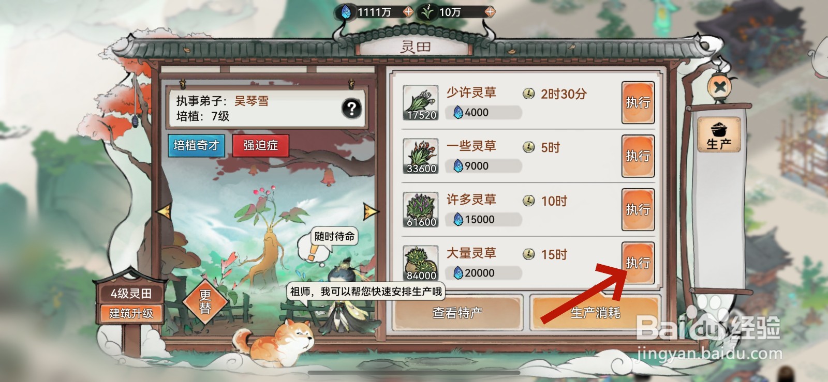Execute the 大量灵草 production
828x382 pixels.
[x=638, y=263]
